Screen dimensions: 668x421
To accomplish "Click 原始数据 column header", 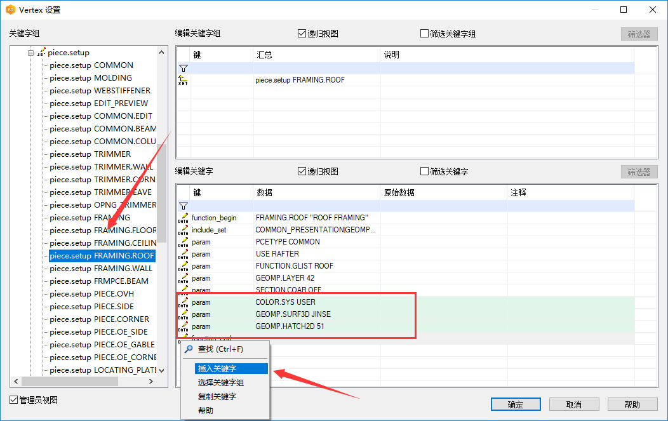I will point(443,192).
